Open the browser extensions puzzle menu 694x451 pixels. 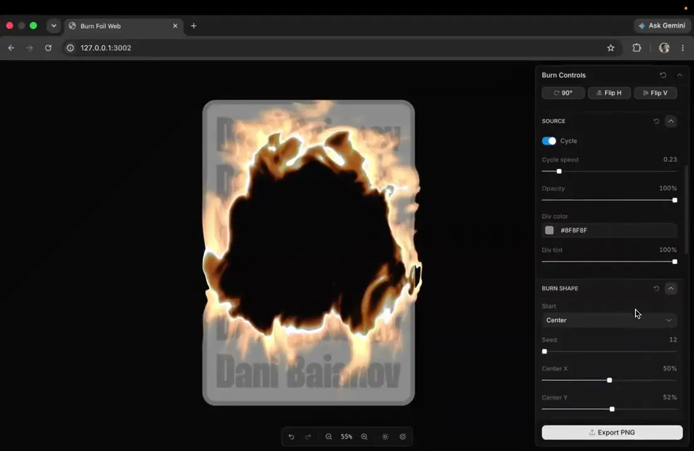click(x=636, y=48)
